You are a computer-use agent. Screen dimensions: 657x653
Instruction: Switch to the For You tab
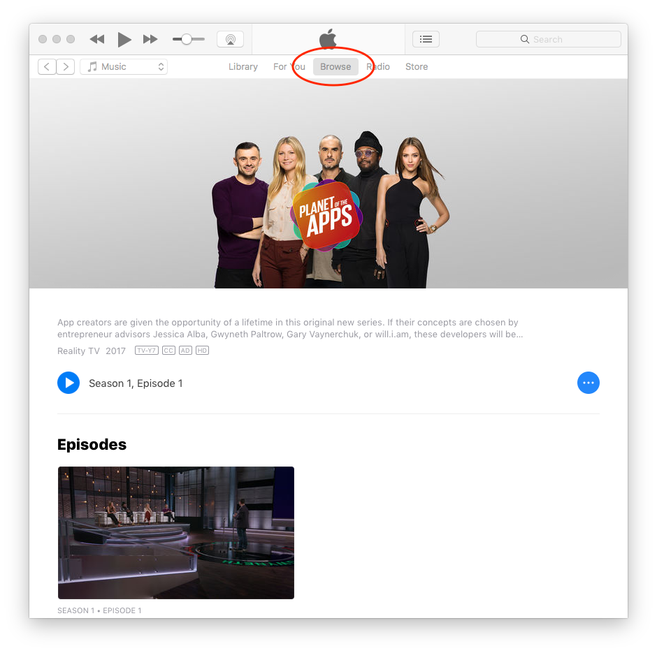click(289, 66)
